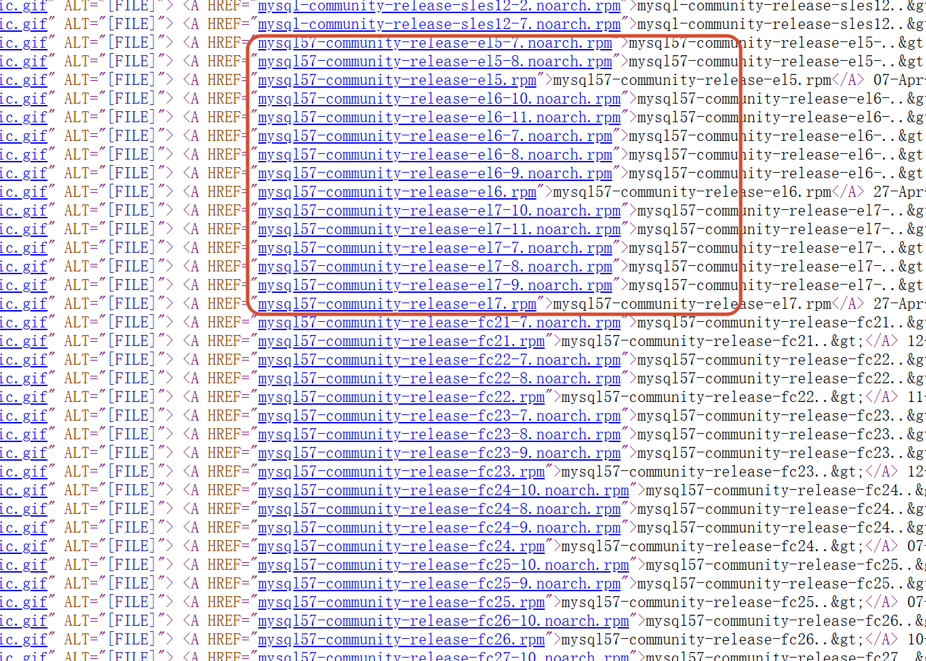Screen dimensions: 926x661
Task: Click the mysql57-community-release-fc21.rpm href link
Action: tap(401, 341)
